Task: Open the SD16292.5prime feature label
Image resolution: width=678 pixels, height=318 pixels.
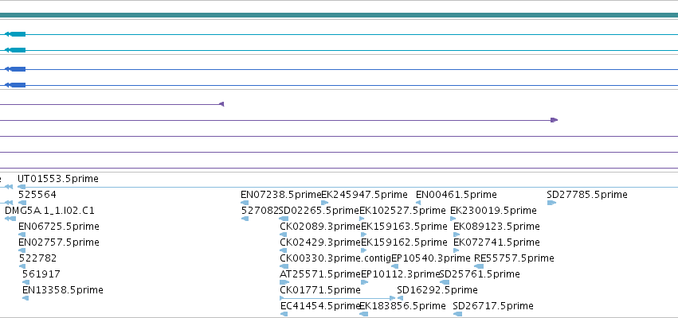Action: click(x=437, y=290)
